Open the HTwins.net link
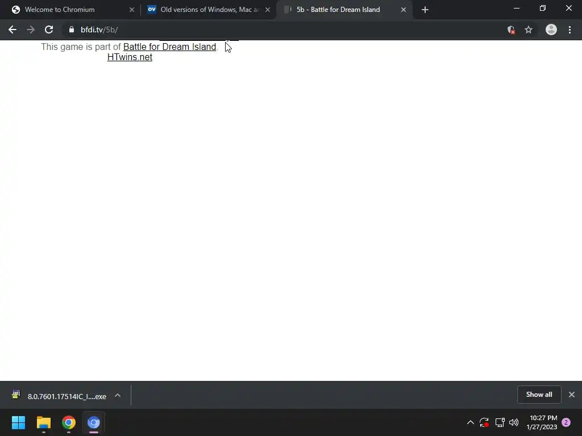Screen dimensions: 582x436 (130, 57)
